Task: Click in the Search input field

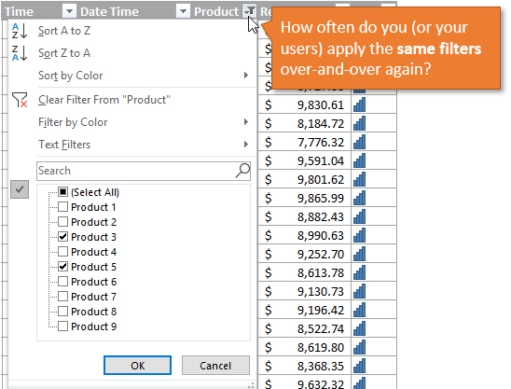Action: pos(136,171)
